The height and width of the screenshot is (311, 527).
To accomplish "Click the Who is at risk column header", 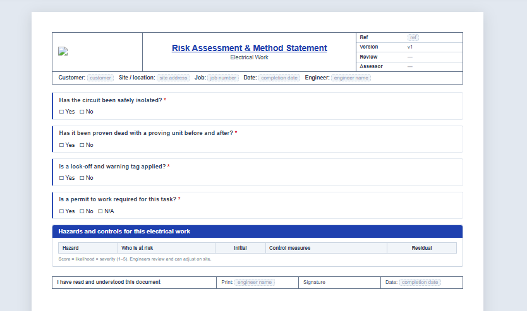I will (166, 248).
